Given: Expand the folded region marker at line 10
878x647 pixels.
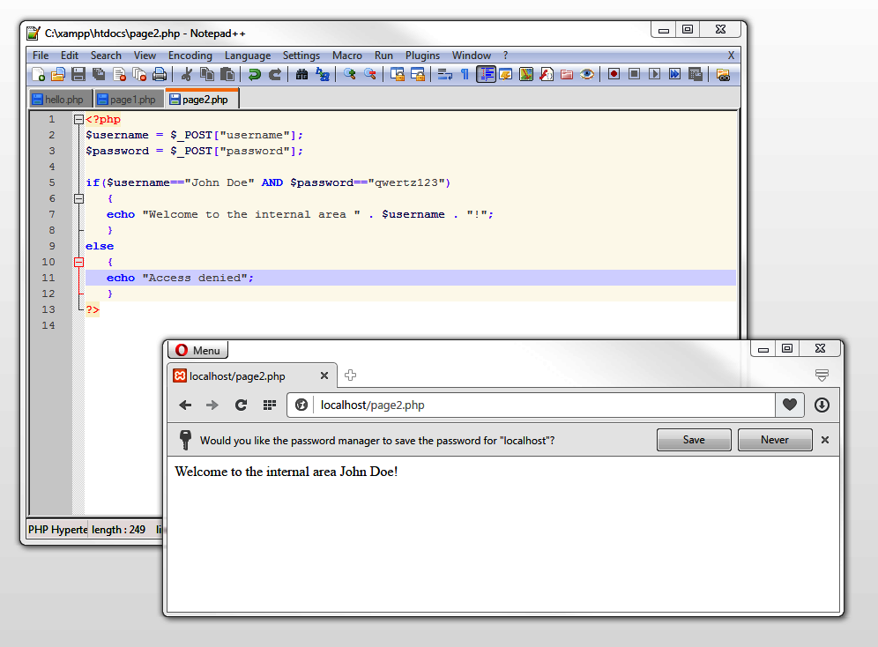Looking at the screenshot, I should [x=78, y=261].
